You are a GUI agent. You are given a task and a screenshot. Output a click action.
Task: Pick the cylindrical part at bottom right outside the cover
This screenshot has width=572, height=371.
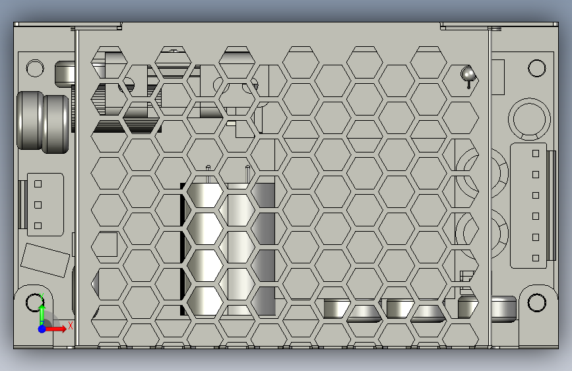pos(503,310)
